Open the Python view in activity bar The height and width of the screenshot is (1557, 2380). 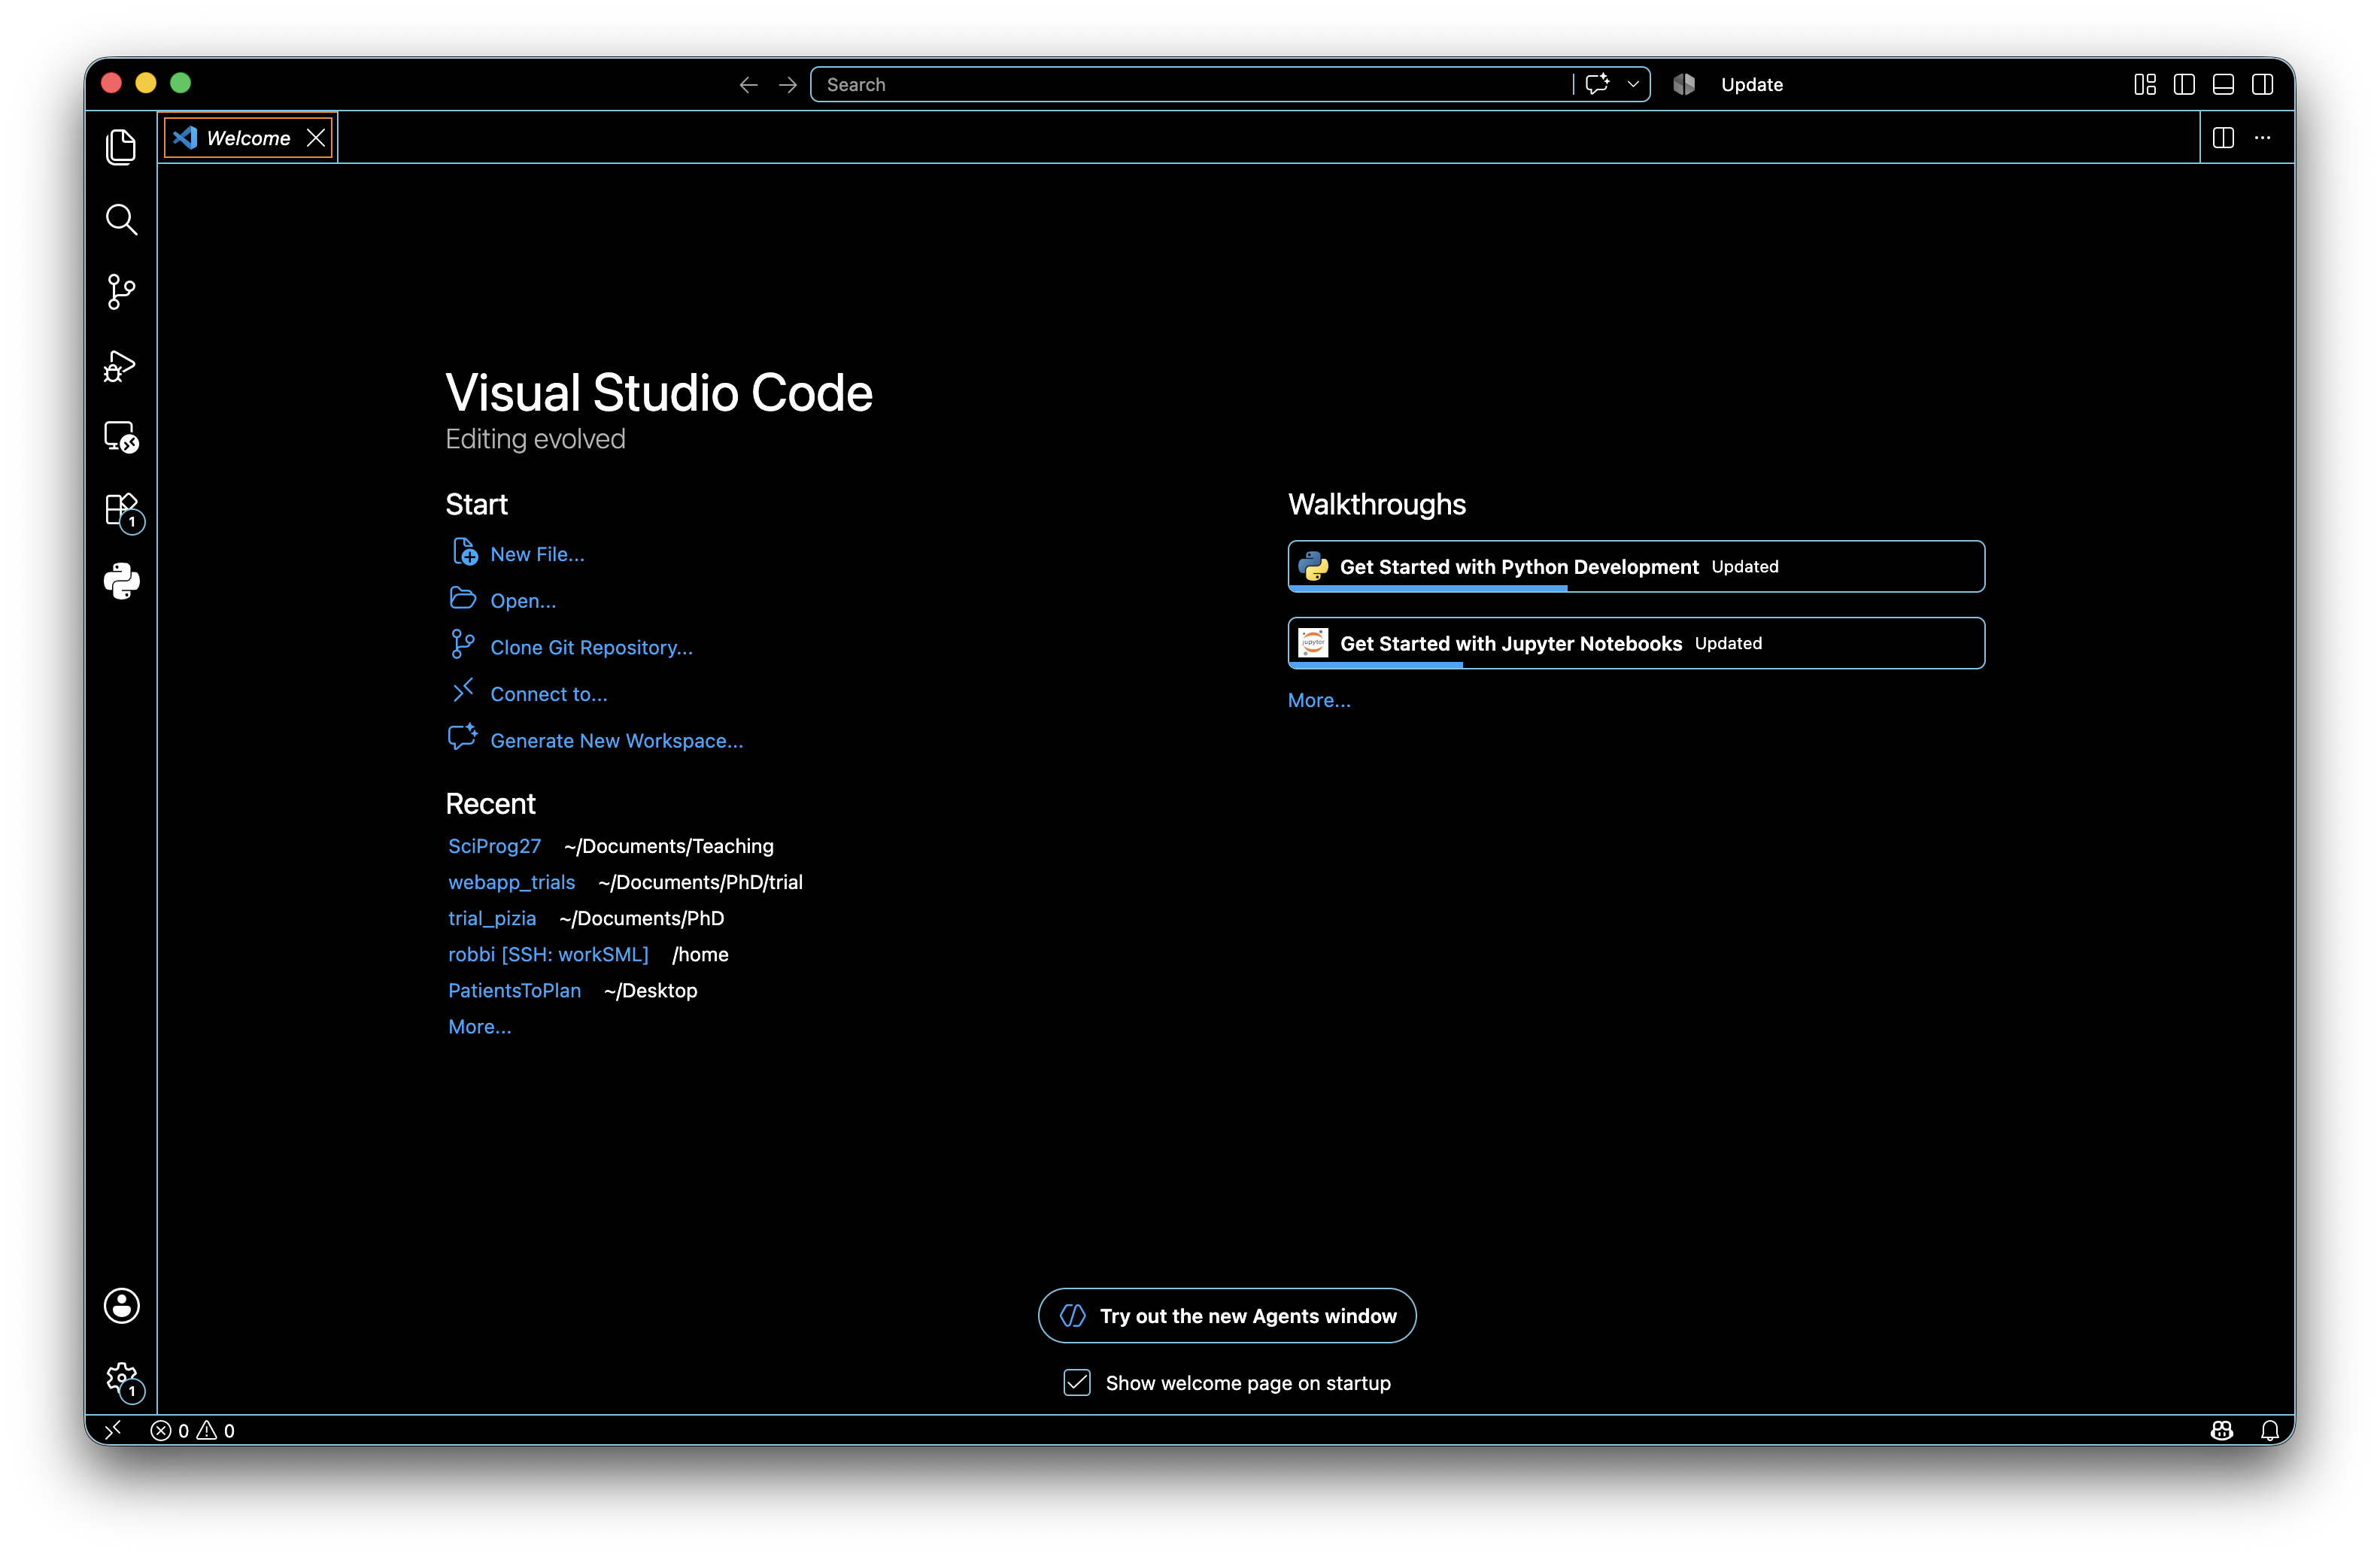pyautogui.click(x=121, y=581)
